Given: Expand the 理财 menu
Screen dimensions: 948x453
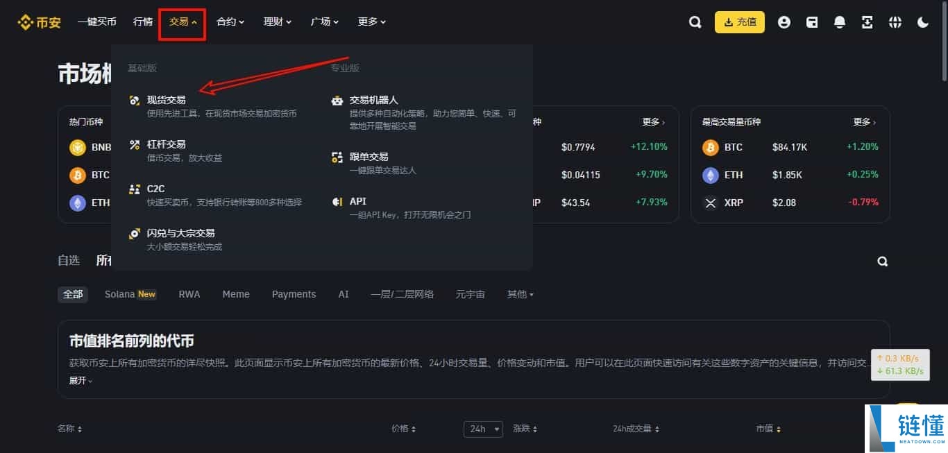Looking at the screenshot, I should 278,22.
